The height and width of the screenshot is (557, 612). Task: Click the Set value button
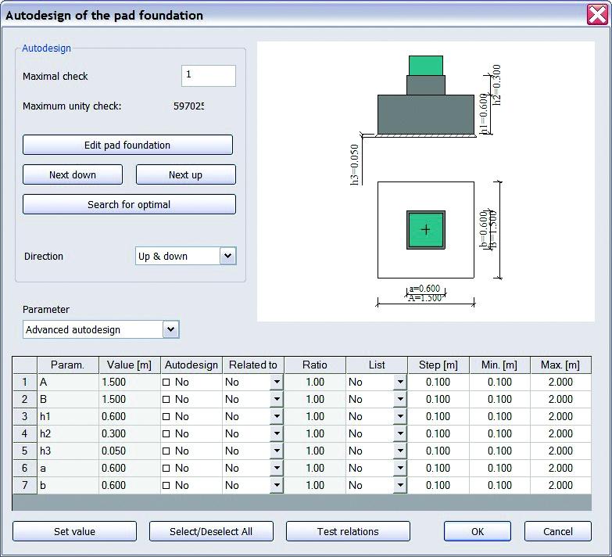pos(74,531)
